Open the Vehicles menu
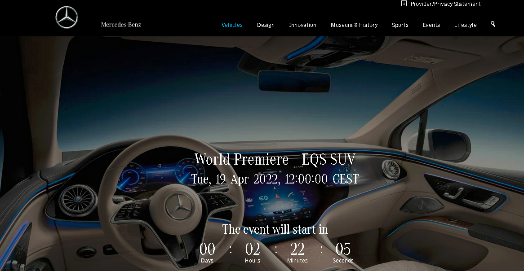Screen dimensions: 524x271 pos(232,25)
